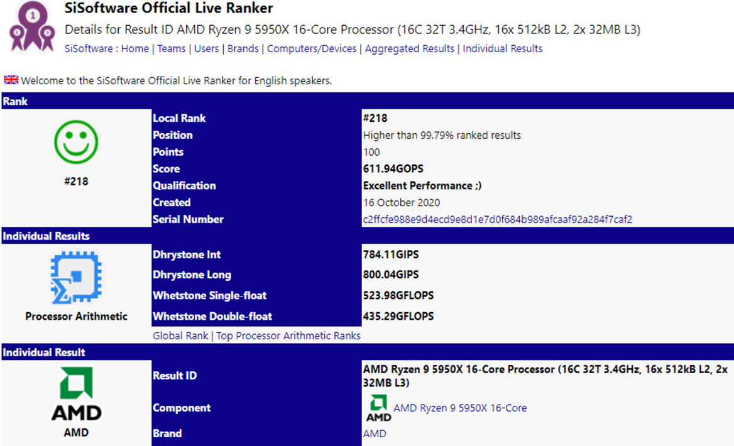
Task: Click the Processor Arithmetic caption
Action: pos(76,317)
